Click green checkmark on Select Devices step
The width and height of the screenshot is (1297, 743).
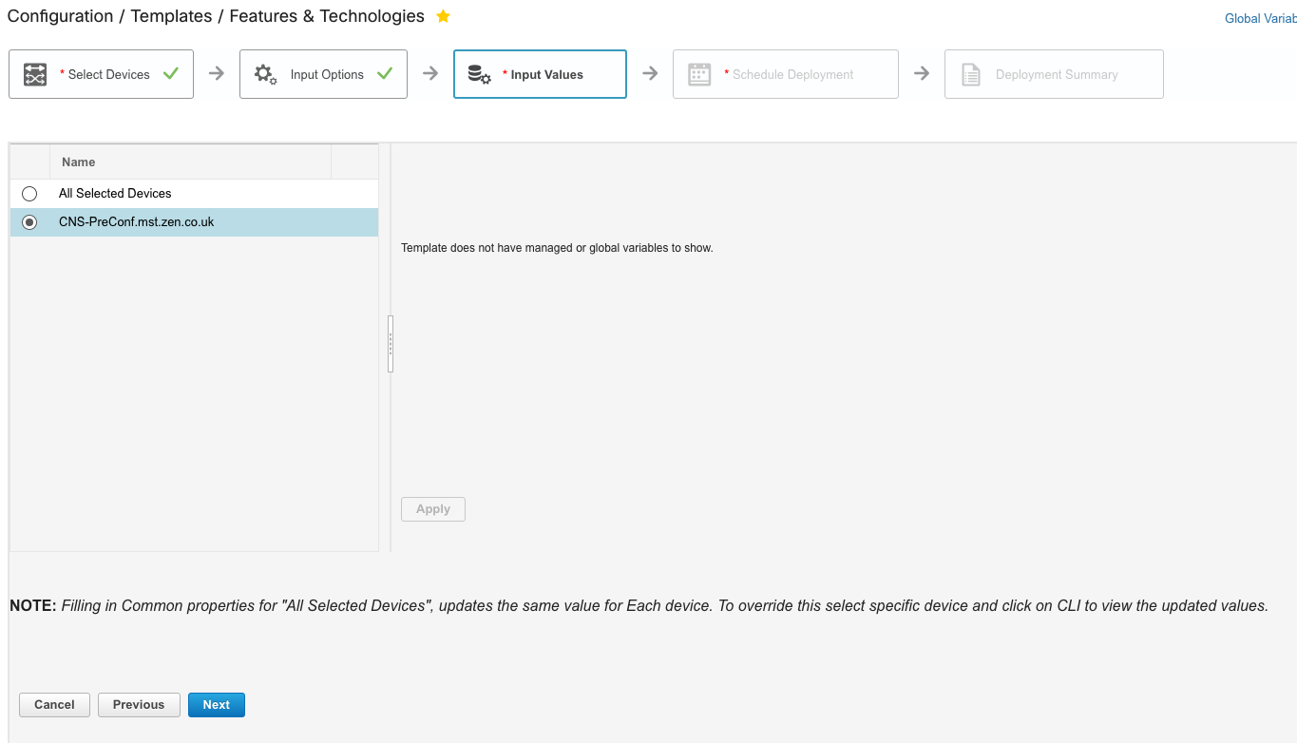[x=171, y=73]
